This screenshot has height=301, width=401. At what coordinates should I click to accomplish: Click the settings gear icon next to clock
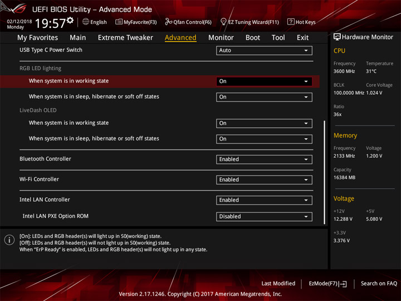70,20
